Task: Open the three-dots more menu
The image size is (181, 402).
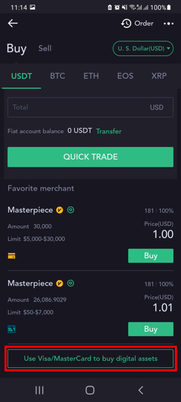Action: click(168, 24)
